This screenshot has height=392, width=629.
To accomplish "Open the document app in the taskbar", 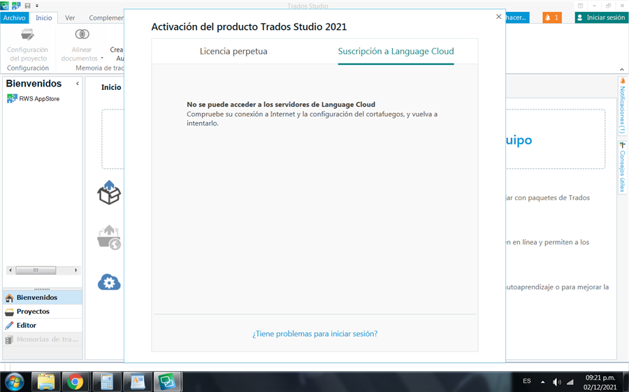I will (x=137, y=382).
